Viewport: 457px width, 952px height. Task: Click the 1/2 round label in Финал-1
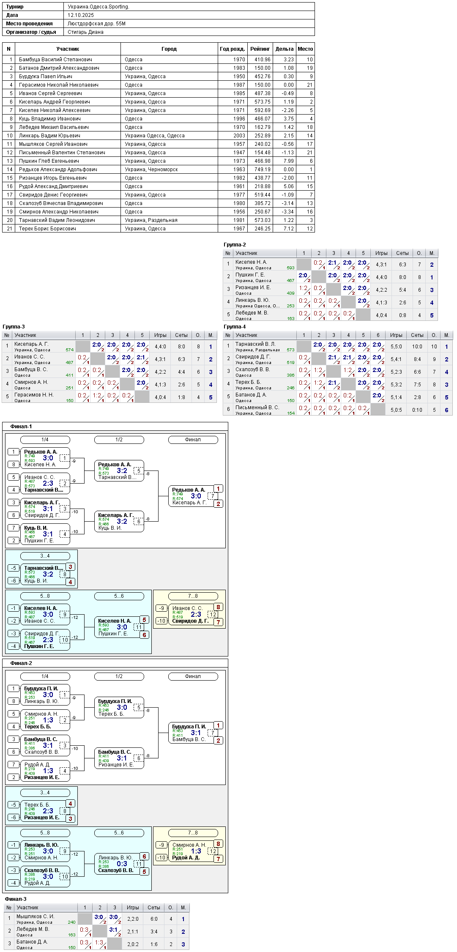119,440
